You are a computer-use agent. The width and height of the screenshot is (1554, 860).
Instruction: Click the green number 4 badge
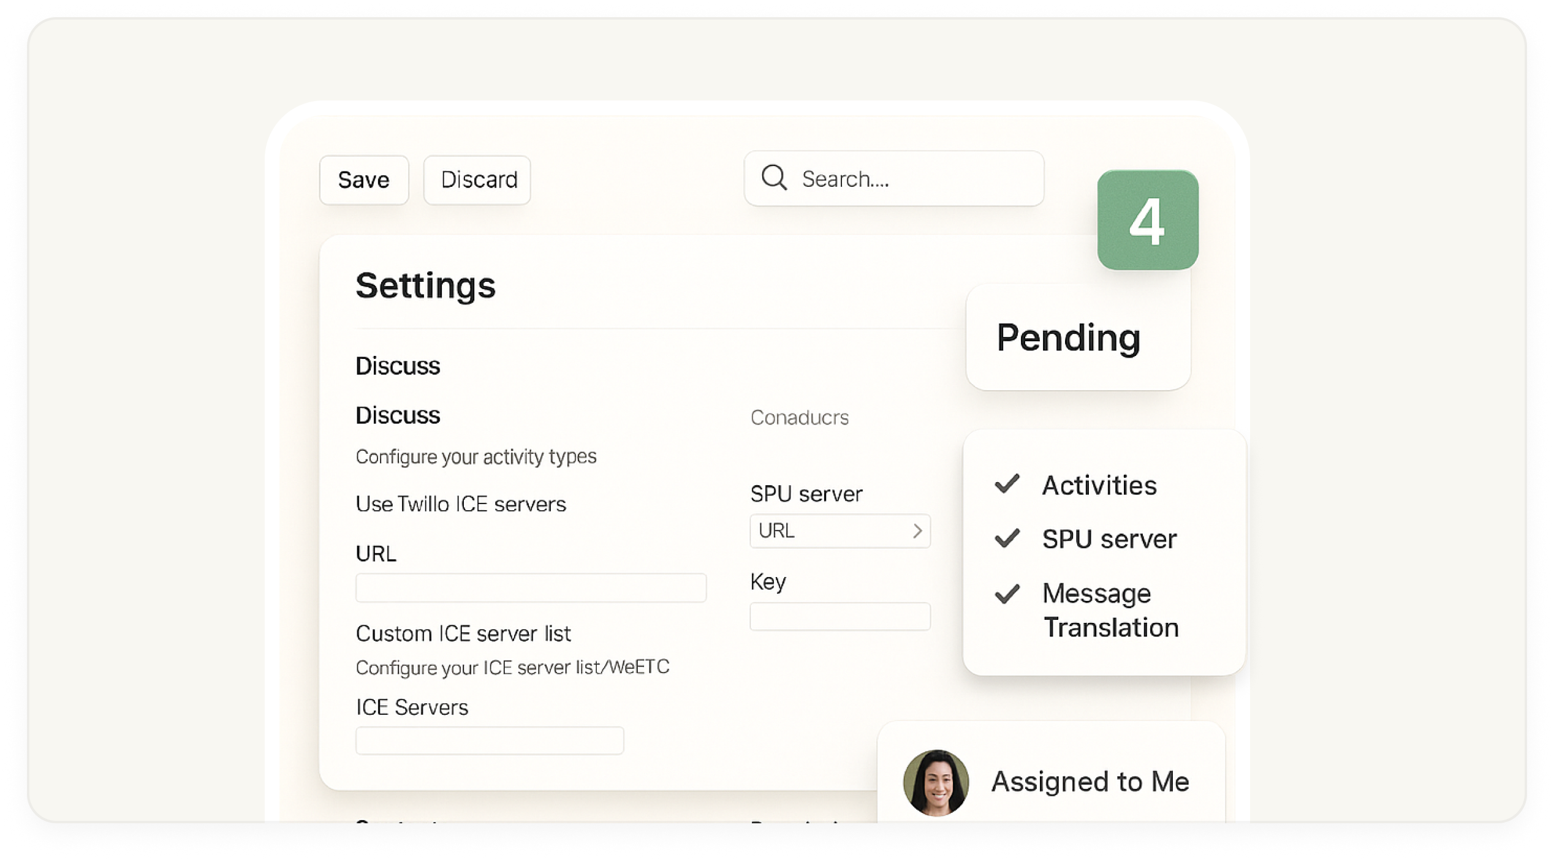click(x=1147, y=220)
